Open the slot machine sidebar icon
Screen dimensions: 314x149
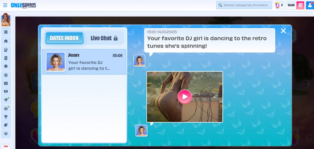tap(6, 50)
